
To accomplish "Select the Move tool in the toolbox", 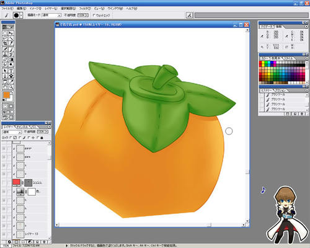I will click(11, 33).
